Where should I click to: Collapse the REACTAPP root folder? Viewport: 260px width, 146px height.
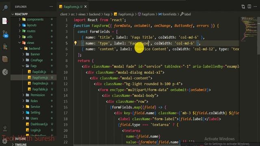[13, 14]
